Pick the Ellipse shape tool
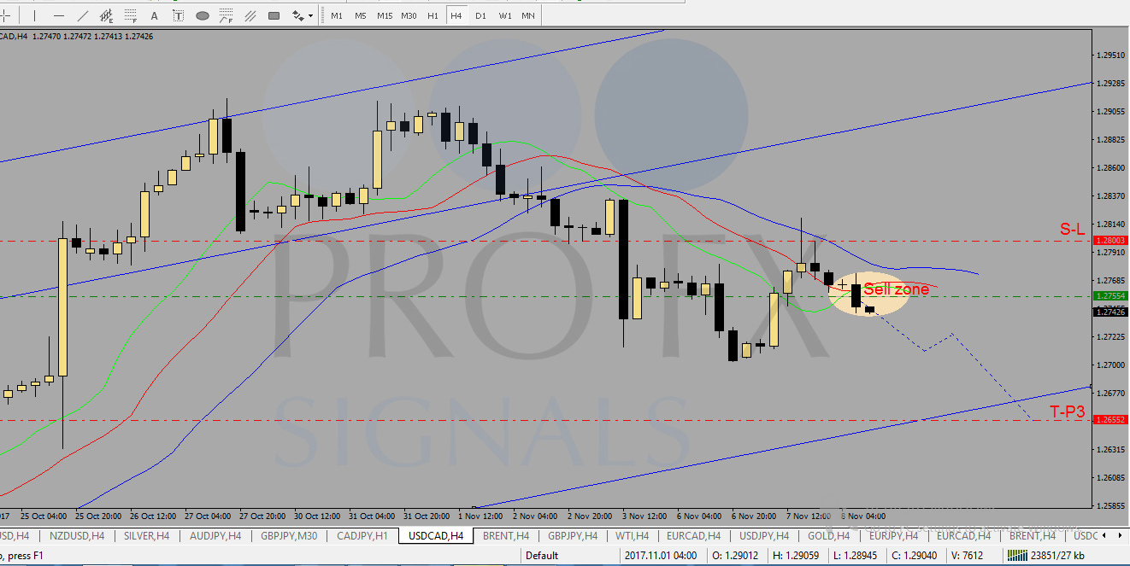 point(203,15)
